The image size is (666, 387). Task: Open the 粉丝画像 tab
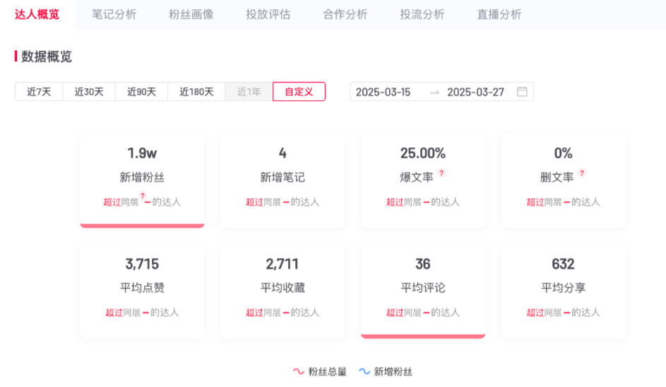191,14
